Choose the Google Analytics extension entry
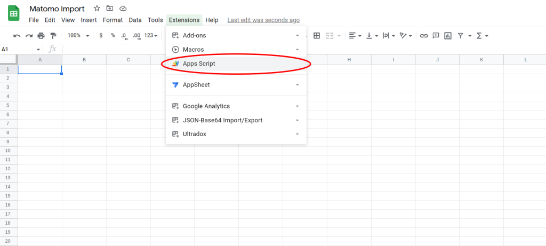Image resolution: width=546 pixels, height=246 pixels. 206,106
